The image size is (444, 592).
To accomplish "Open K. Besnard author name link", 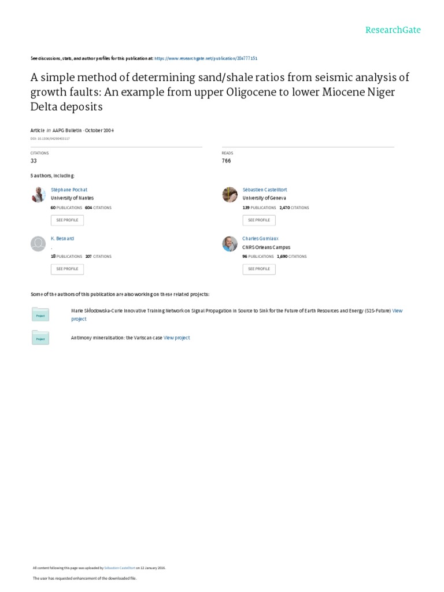I will click(62, 238).
